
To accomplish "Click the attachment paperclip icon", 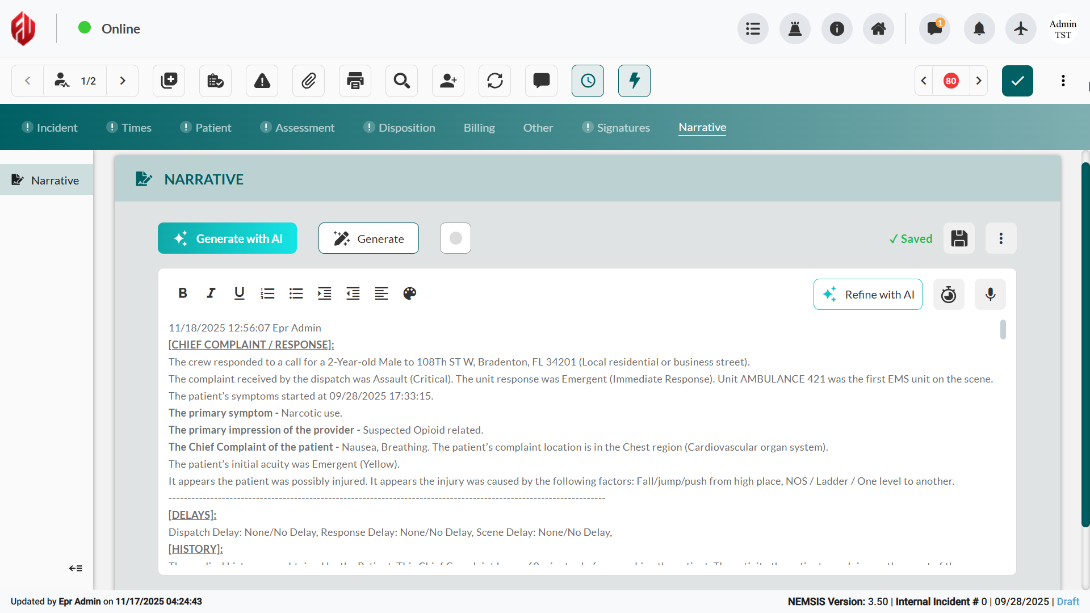I will (308, 81).
